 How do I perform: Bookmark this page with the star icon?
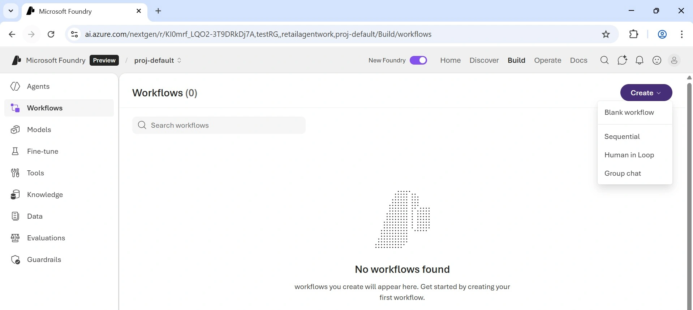click(606, 34)
